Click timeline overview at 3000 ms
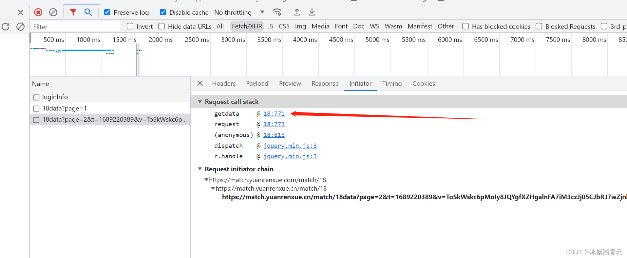The height and width of the screenshot is (258, 627). point(233,40)
